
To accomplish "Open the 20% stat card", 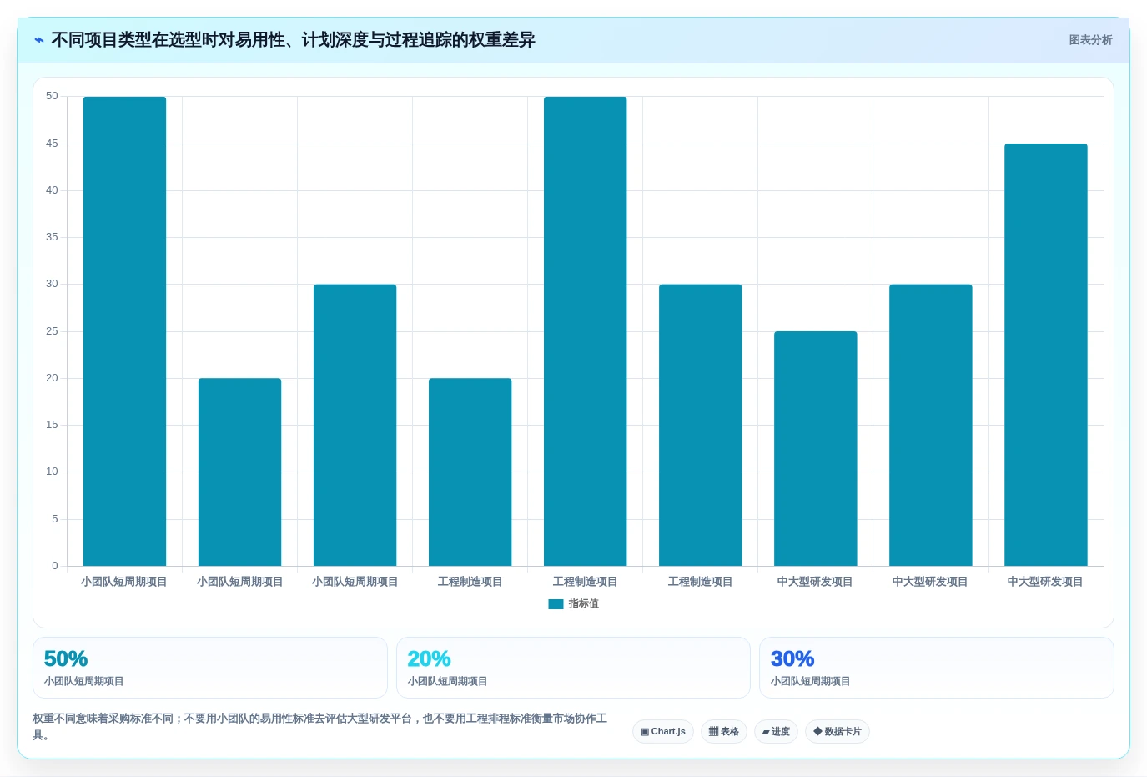I will click(573, 668).
